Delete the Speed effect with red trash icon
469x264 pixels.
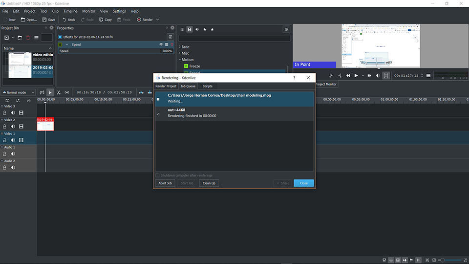(x=171, y=44)
